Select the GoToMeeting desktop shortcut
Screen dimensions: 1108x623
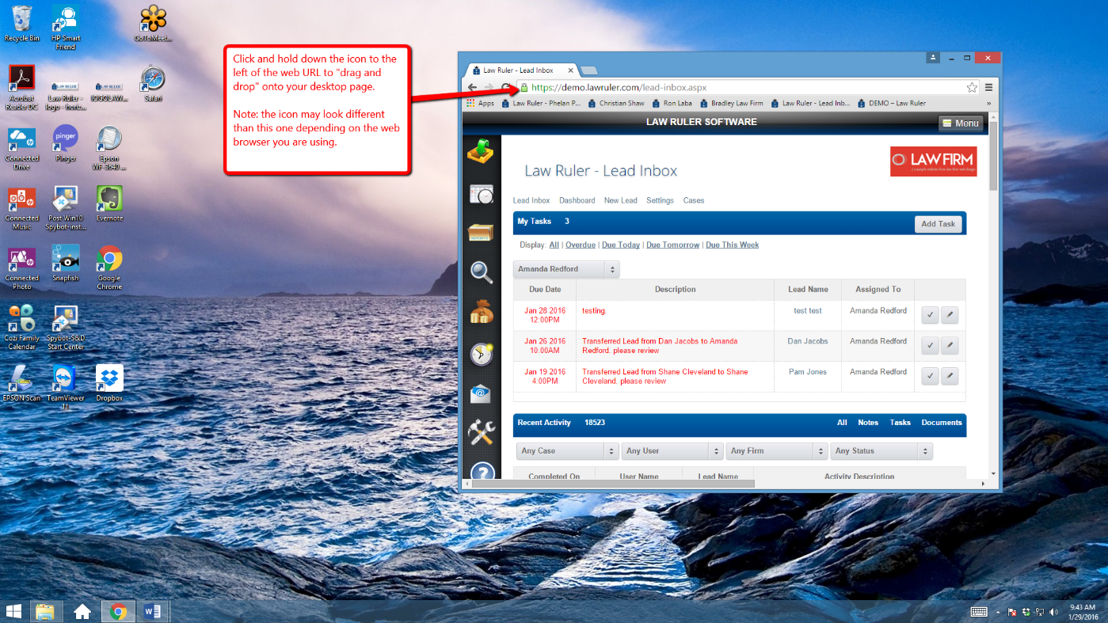153,23
